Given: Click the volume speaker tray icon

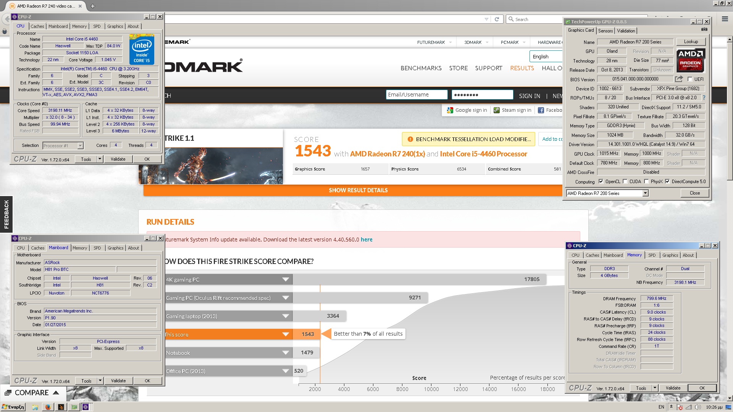Looking at the screenshot, I should coord(697,407).
